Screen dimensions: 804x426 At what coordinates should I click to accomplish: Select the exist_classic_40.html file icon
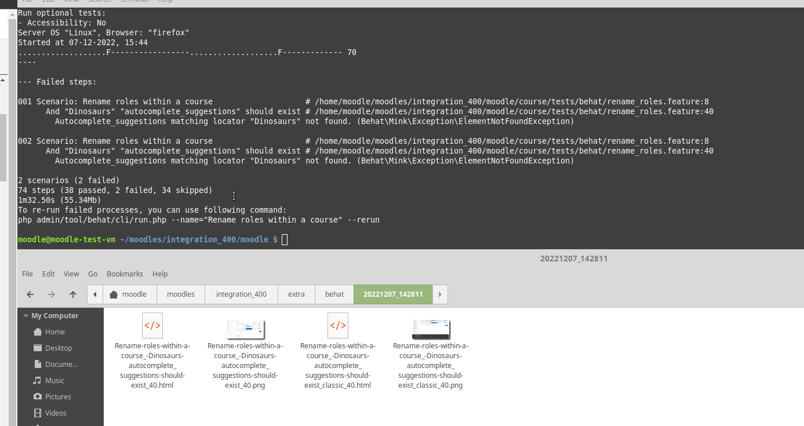pos(338,326)
